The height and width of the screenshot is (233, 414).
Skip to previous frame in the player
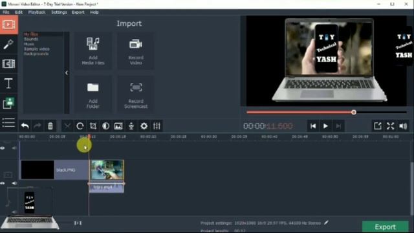tap(313, 126)
